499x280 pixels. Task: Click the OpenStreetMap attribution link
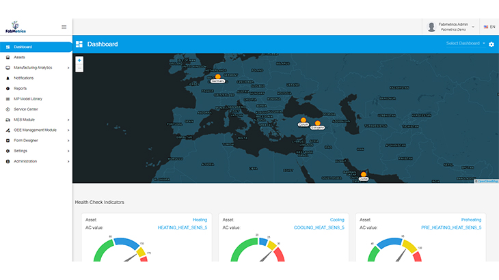(487, 182)
